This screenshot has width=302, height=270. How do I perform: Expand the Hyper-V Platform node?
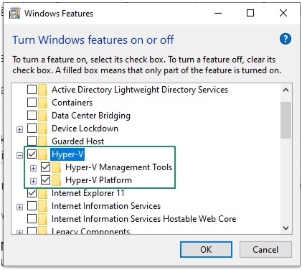click(x=33, y=181)
